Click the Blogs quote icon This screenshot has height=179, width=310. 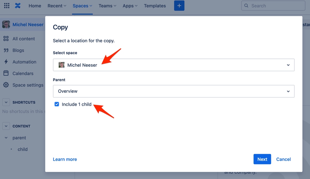point(6,50)
